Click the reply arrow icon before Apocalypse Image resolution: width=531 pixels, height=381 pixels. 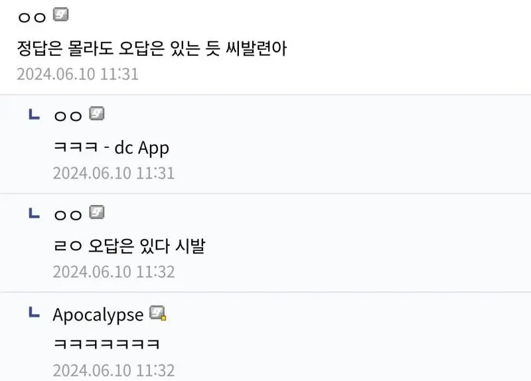point(35,312)
